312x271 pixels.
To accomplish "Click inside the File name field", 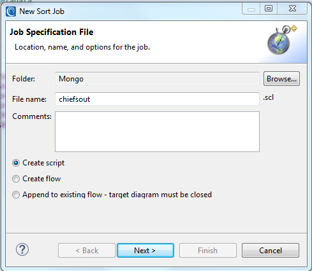I will [x=157, y=99].
